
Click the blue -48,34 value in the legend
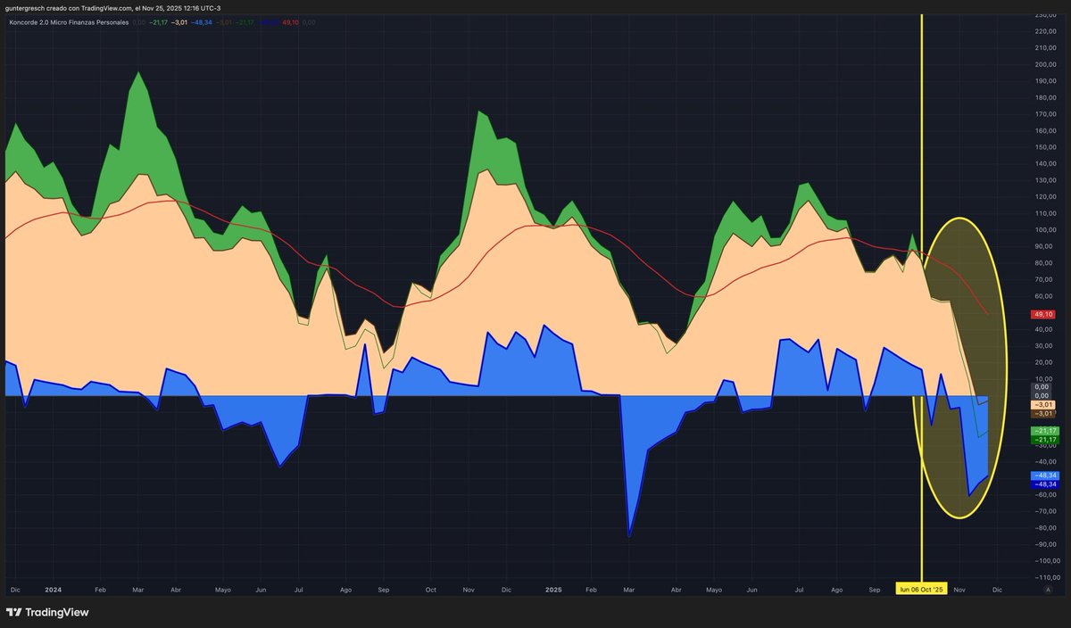click(202, 22)
